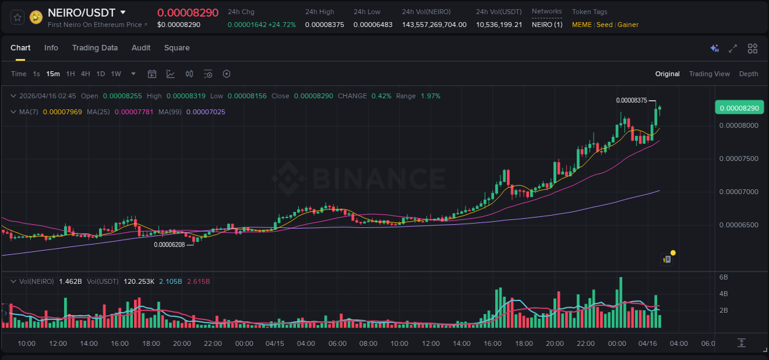This screenshot has height=360, width=769.
Task: Switch to the Trading Data tab
Action: click(x=95, y=48)
